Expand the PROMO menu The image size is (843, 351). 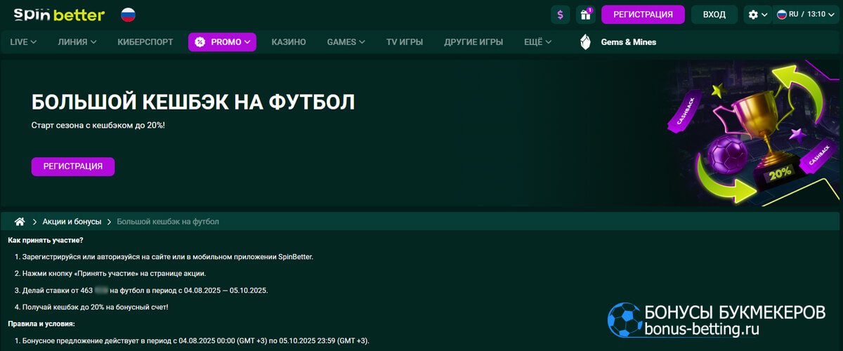tap(222, 42)
